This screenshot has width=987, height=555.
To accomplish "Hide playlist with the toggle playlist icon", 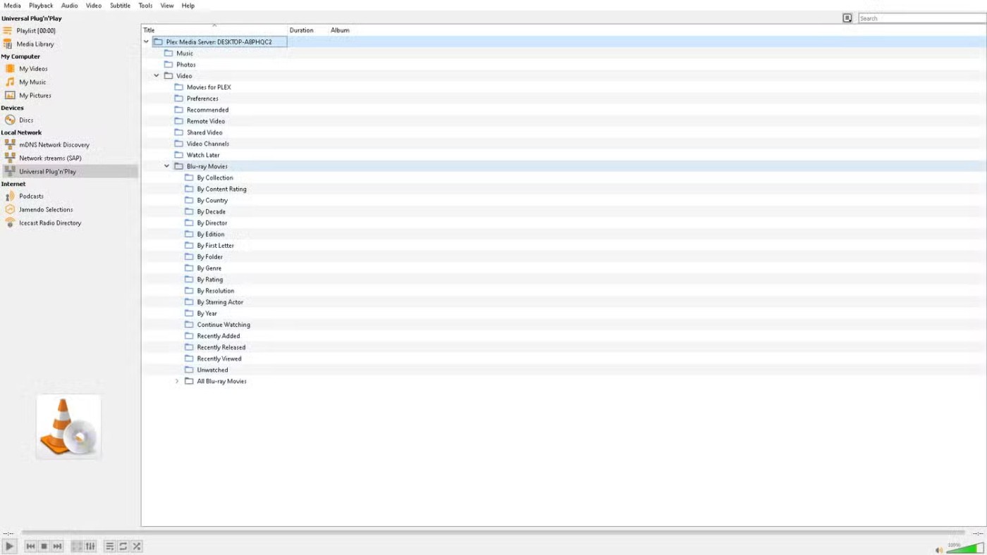I will click(x=109, y=547).
